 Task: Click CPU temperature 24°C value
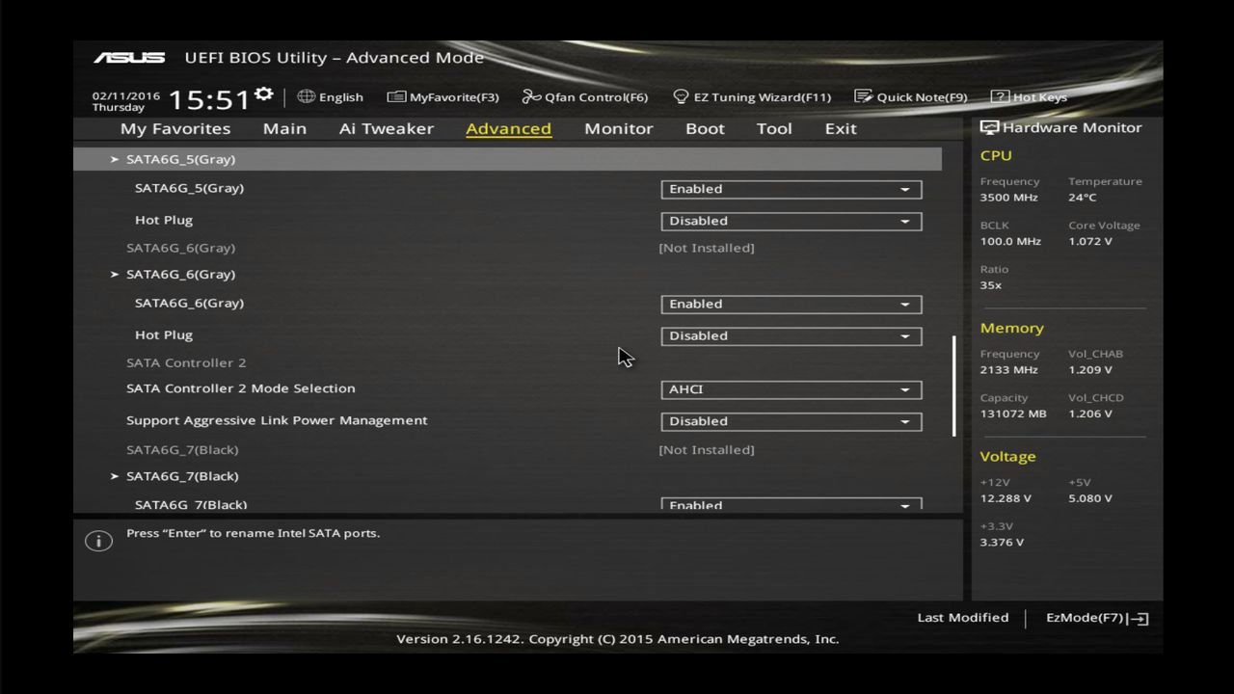click(1082, 197)
